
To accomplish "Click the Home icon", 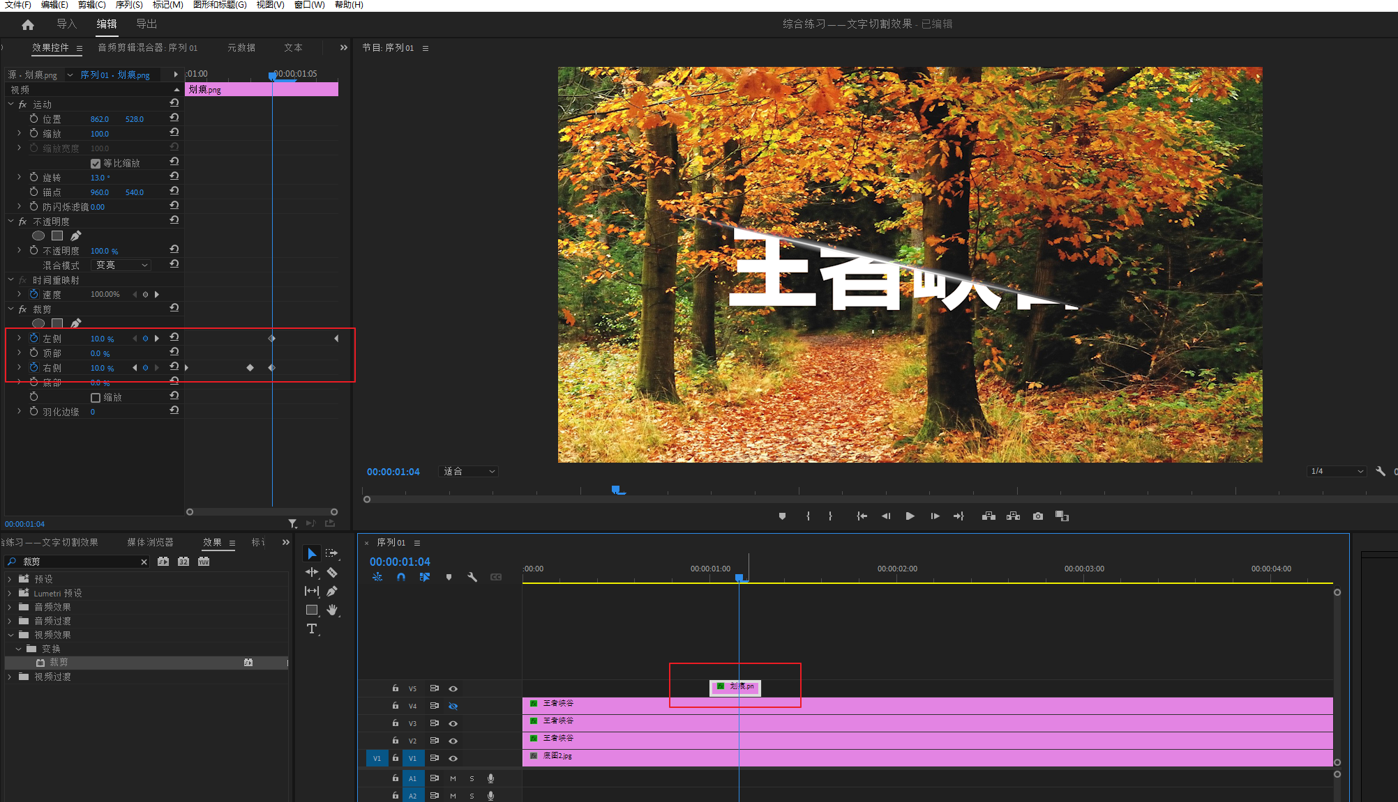I will tap(28, 24).
